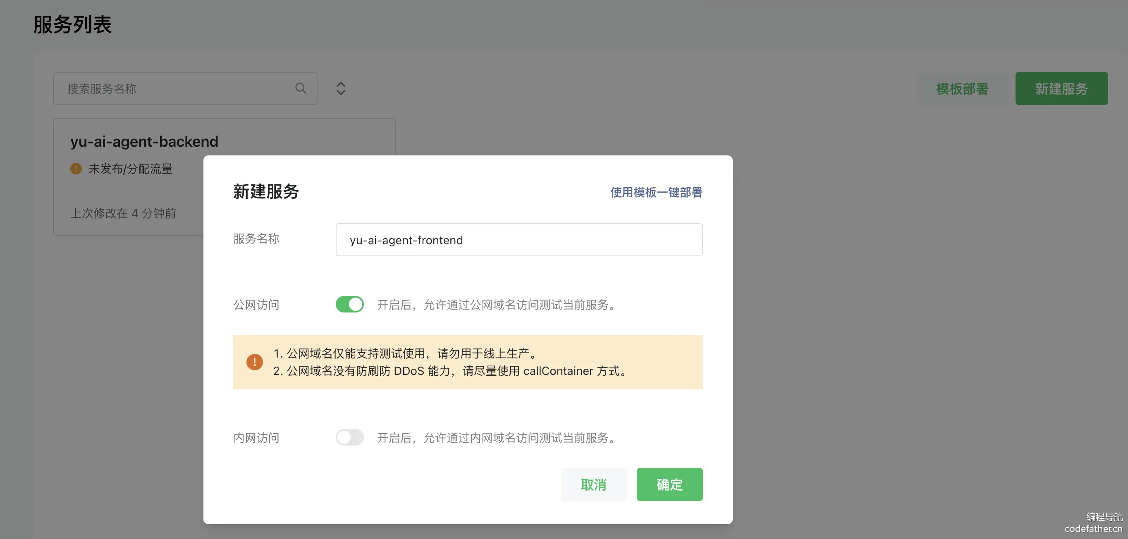Screen dimensions: 1128x539
Task: Open the sort order arrows control
Action: (341, 88)
